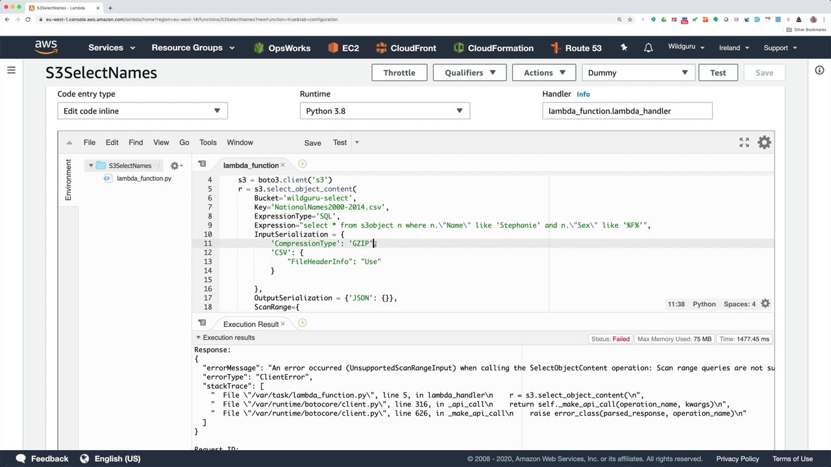
Task: Open the AWS hamburger navigation menu
Action: coord(11,70)
